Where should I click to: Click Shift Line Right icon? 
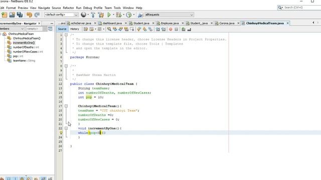164,29
